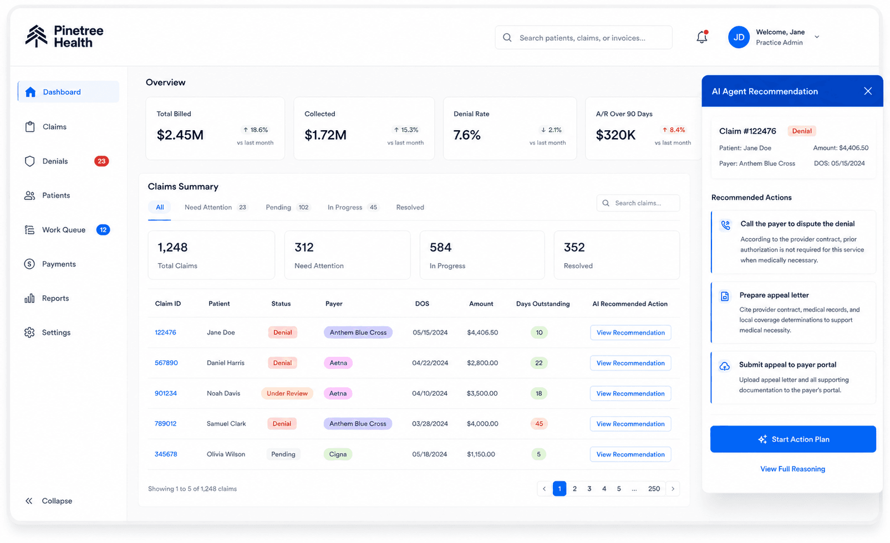The image size is (890, 543).
Task: Go to page 3 of claims
Action: pyautogui.click(x=589, y=489)
